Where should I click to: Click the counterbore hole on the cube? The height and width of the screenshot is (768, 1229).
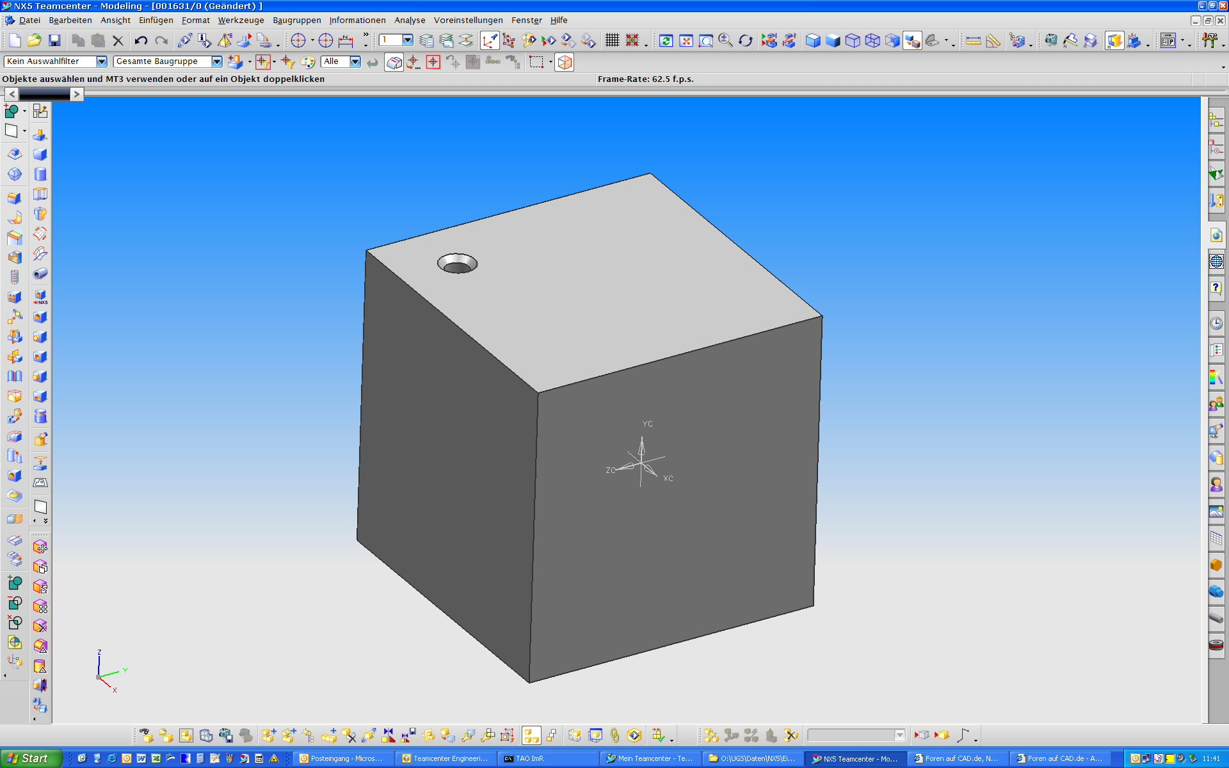[457, 264]
